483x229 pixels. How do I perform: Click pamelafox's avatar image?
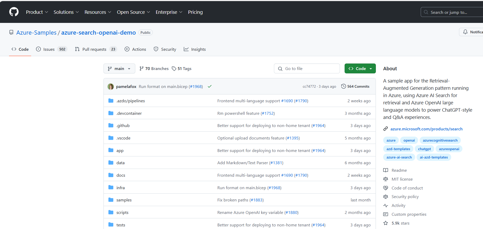click(111, 87)
